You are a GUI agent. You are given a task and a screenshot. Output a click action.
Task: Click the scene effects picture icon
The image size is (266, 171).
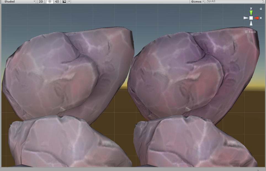click(x=64, y=2)
